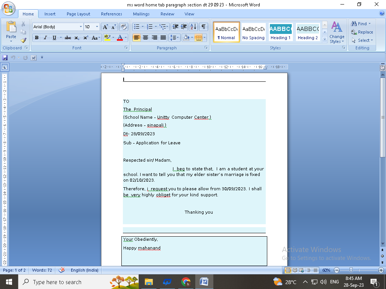This screenshot has width=386, height=289.
Task: Open the References tab
Action: click(111, 14)
